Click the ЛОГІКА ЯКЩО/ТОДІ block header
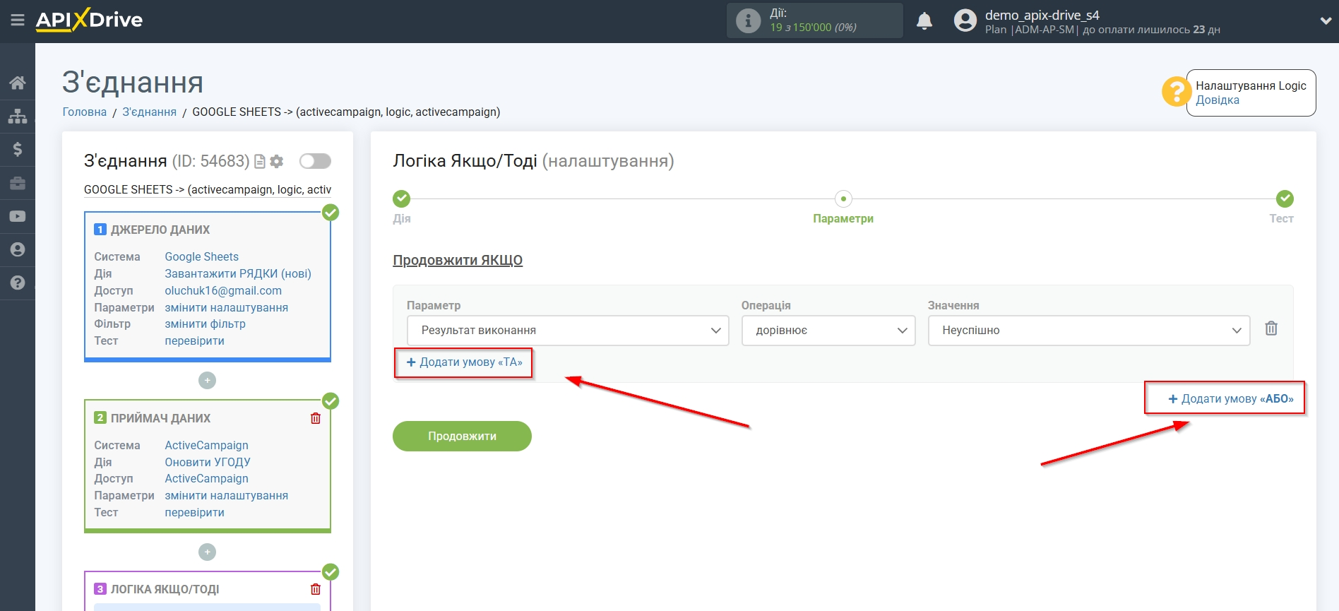The image size is (1339, 611). (165, 589)
